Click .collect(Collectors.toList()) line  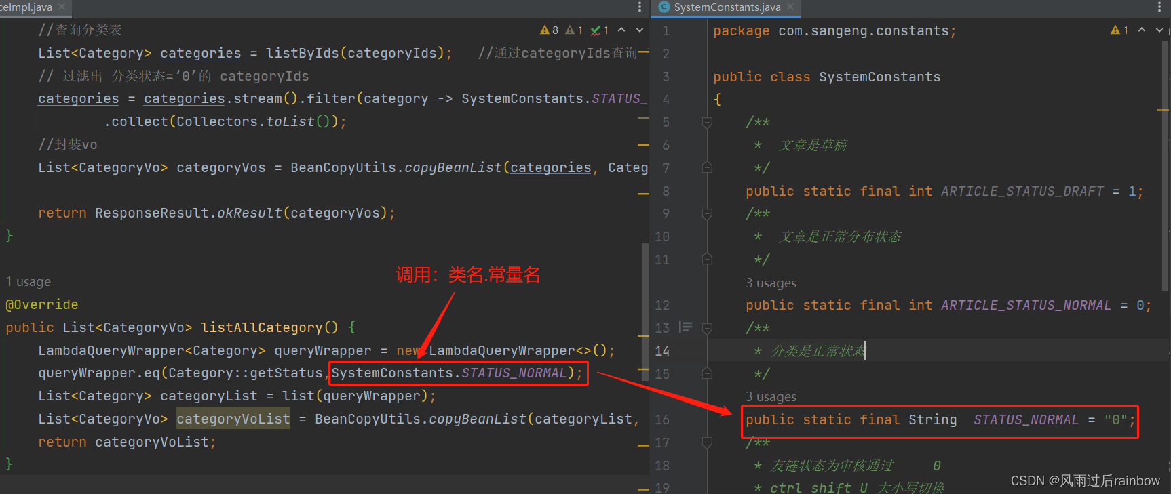click(x=225, y=121)
